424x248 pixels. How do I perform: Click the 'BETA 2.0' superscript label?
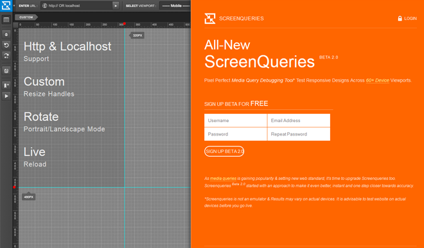click(x=328, y=57)
